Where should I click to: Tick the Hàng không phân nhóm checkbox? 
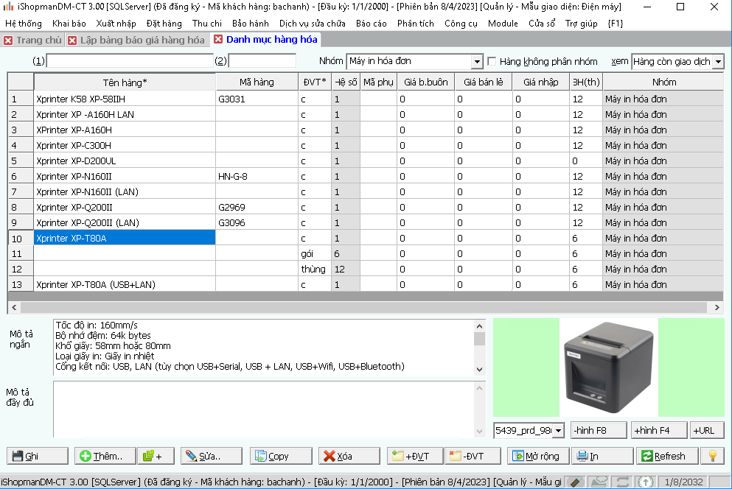492,62
